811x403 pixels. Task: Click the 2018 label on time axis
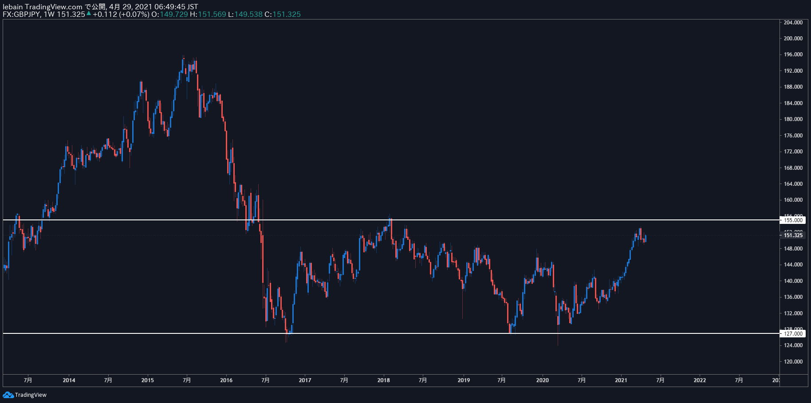384,380
